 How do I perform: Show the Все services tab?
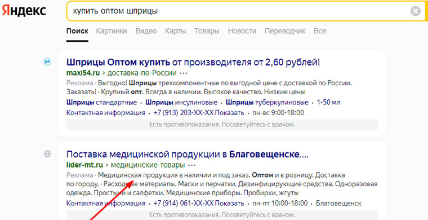[320, 31]
